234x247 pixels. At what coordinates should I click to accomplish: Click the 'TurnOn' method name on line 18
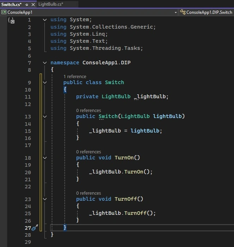click(x=124, y=158)
